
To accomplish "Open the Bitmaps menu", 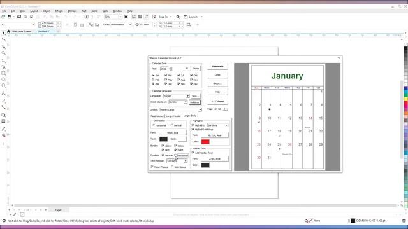I will [72, 11].
